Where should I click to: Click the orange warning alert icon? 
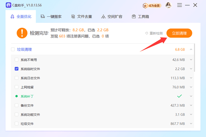pos(22,33)
